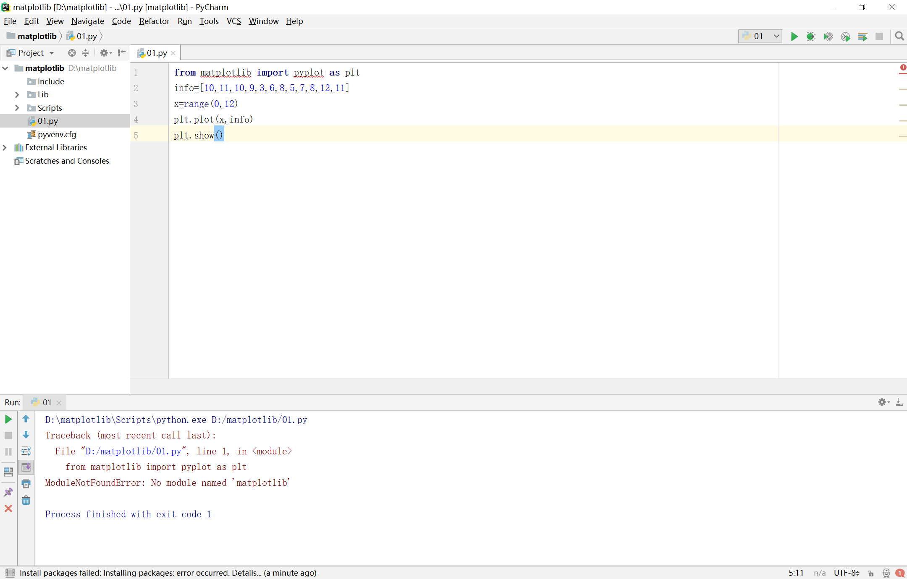Image resolution: width=907 pixels, height=579 pixels.
Task: Hide the Run tool window
Action: [x=899, y=402]
